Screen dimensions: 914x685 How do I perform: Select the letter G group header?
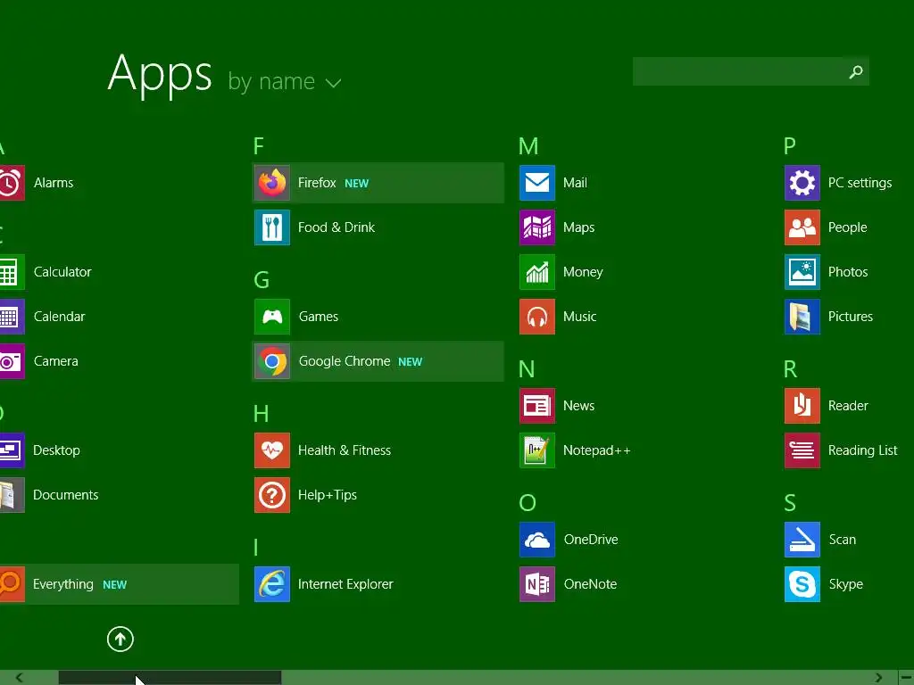(x=262, y=280)
